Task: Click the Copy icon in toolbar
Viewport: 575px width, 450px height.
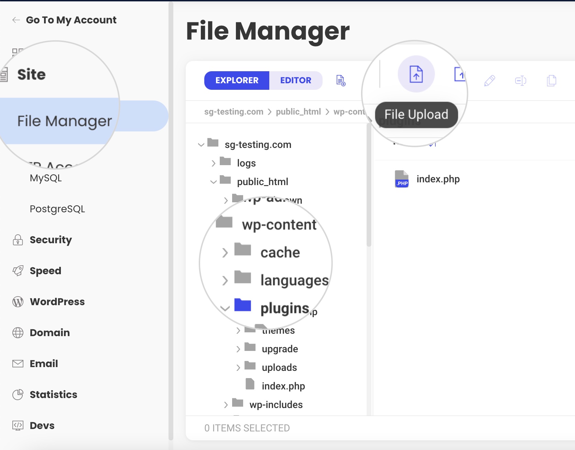Action: point(552,81)
